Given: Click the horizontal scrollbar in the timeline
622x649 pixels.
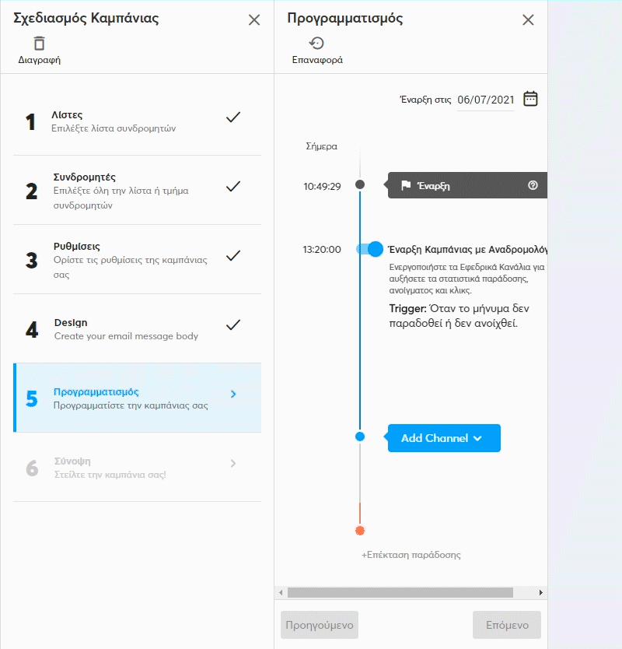Looking at the screenshot, I should (x=400, y=592).
